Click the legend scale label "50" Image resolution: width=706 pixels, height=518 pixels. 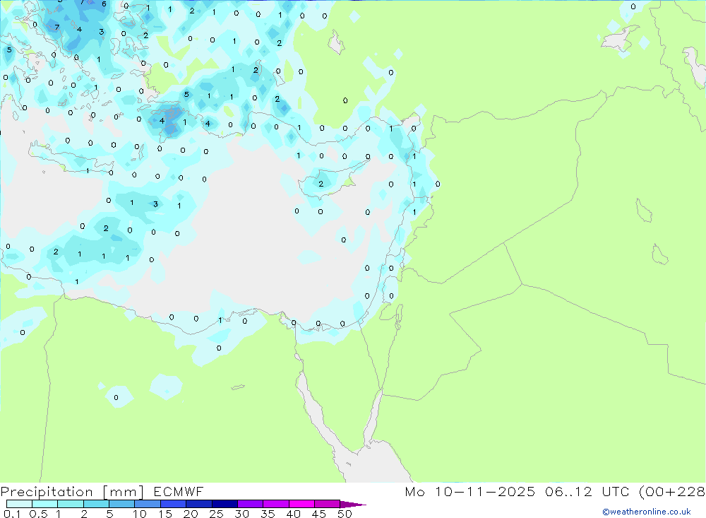pyautogui.click(x=345, y=514)
